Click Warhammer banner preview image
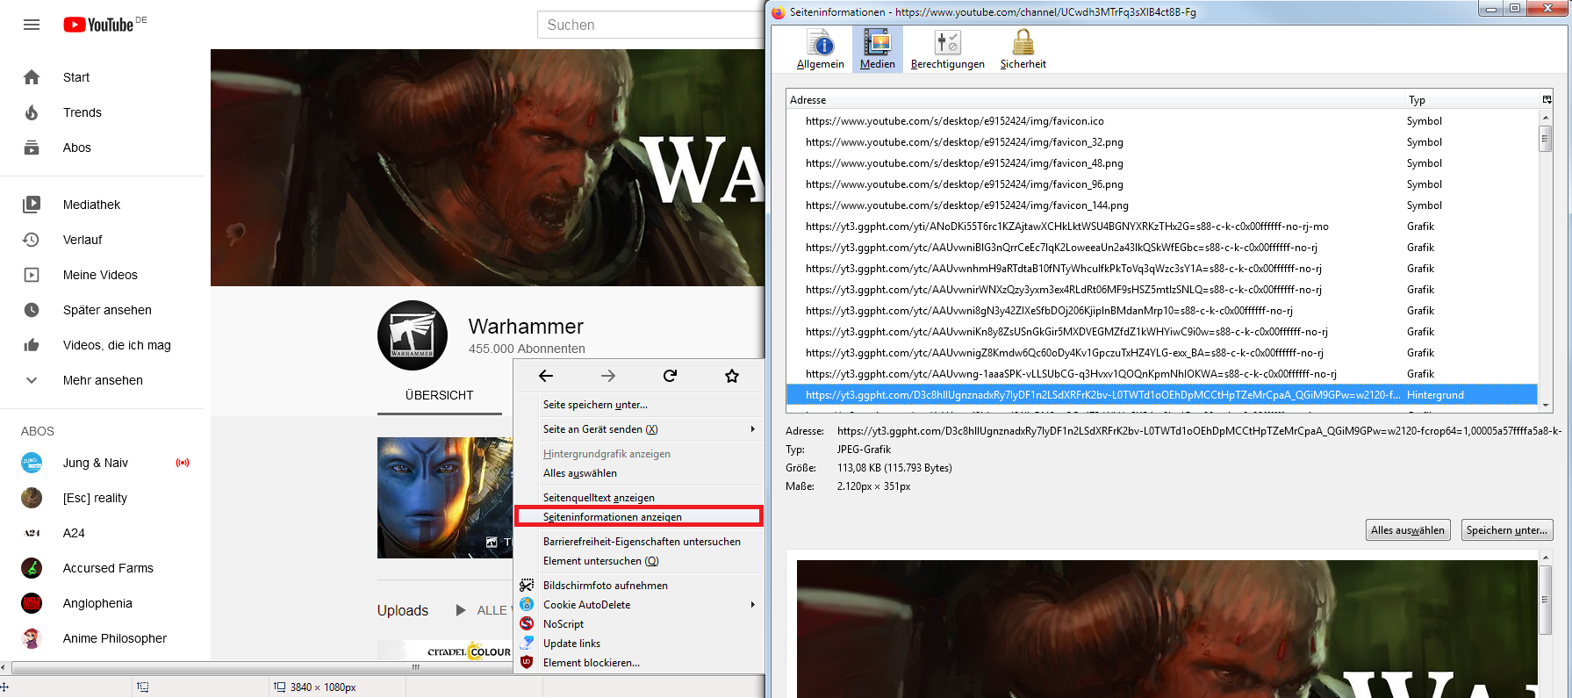This screenshot has height=698, width=1572. pos(1167,629)
